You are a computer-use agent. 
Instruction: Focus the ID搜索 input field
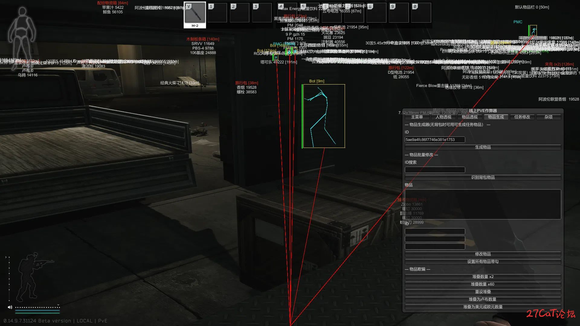click(435, 170)
